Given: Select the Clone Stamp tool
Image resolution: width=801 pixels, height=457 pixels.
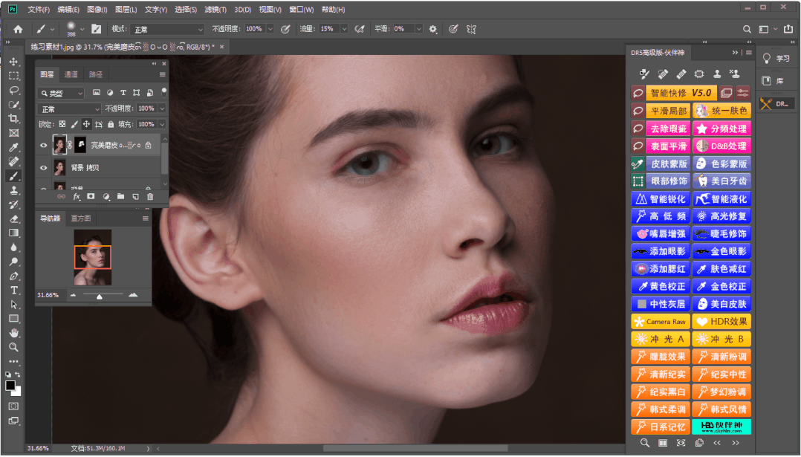Looking at the screenshot, I should (x=13, y=190).
